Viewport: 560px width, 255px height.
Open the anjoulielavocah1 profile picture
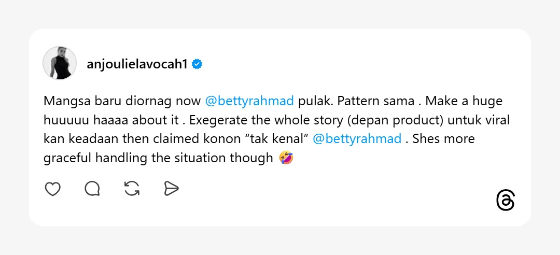pyautogui.click(x=60, y=63)
